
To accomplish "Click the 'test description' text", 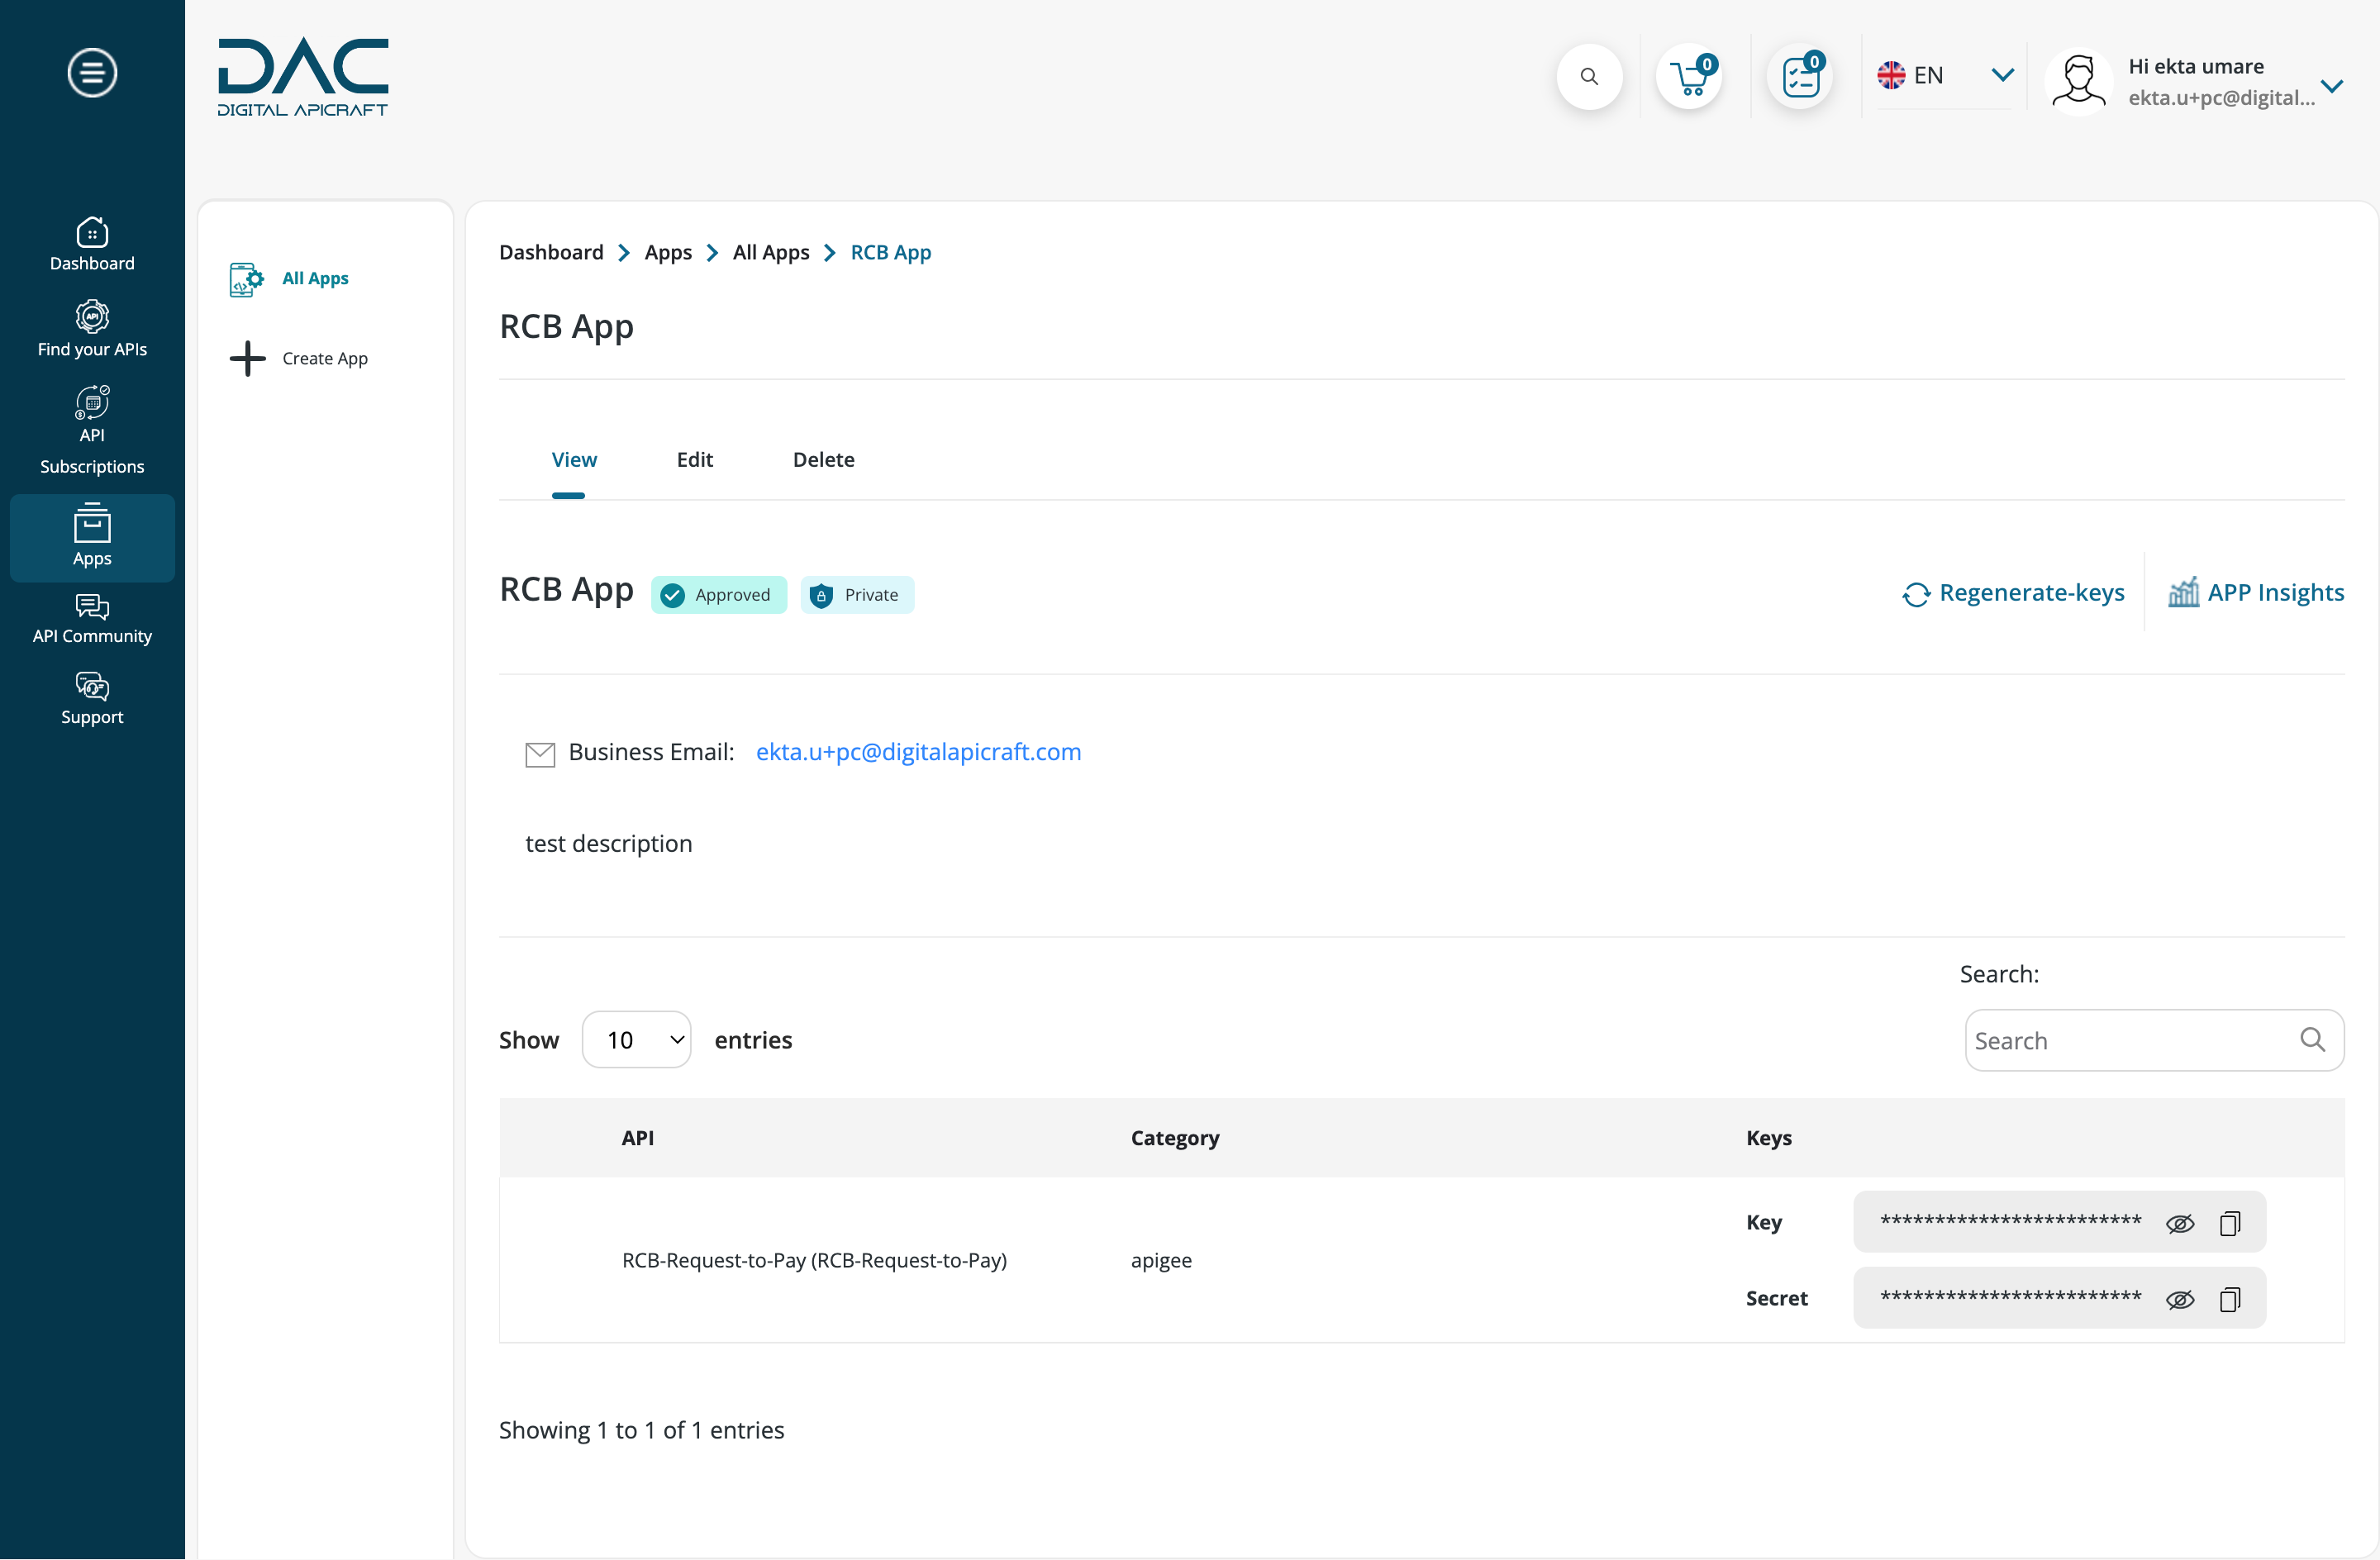I will tap(609, 844).
